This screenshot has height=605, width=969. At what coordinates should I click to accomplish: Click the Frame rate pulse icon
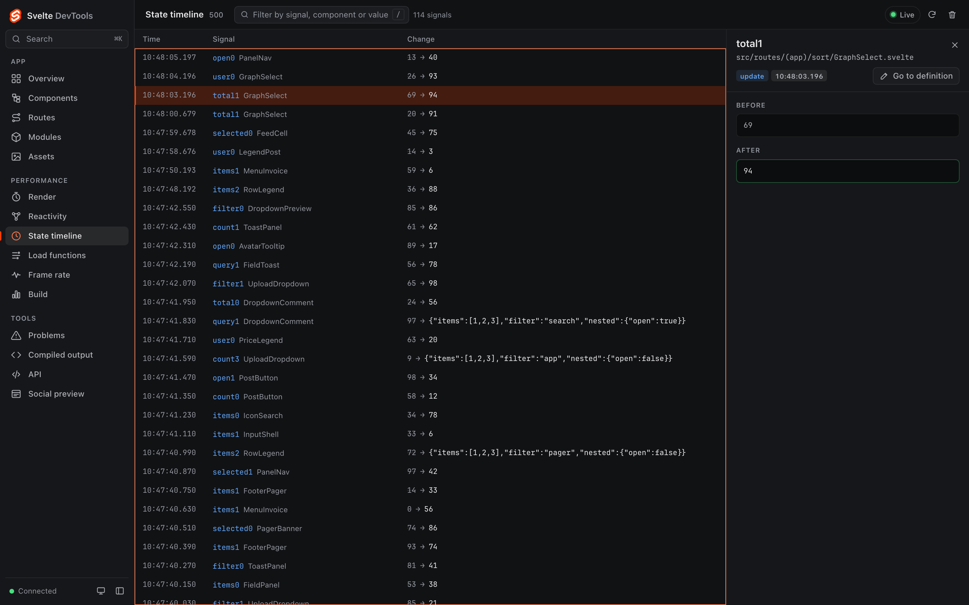16,275
